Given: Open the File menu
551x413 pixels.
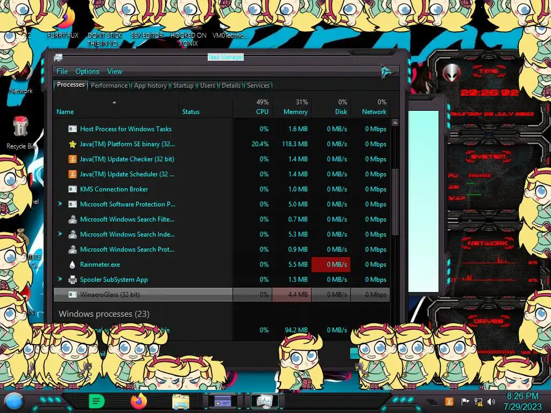Looking at the screenshot, I should (62, 72).
